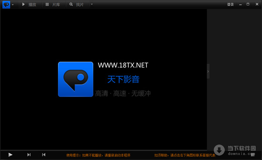Click the orange tip starting with 使用提示
The height and width of the screenshot is (160, 262).
click(x=98, y=155)
